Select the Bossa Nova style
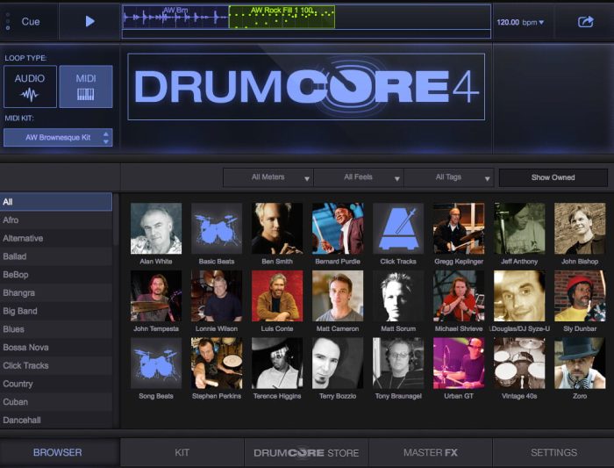Screen dimensions: 614x468 click(56, 348)
